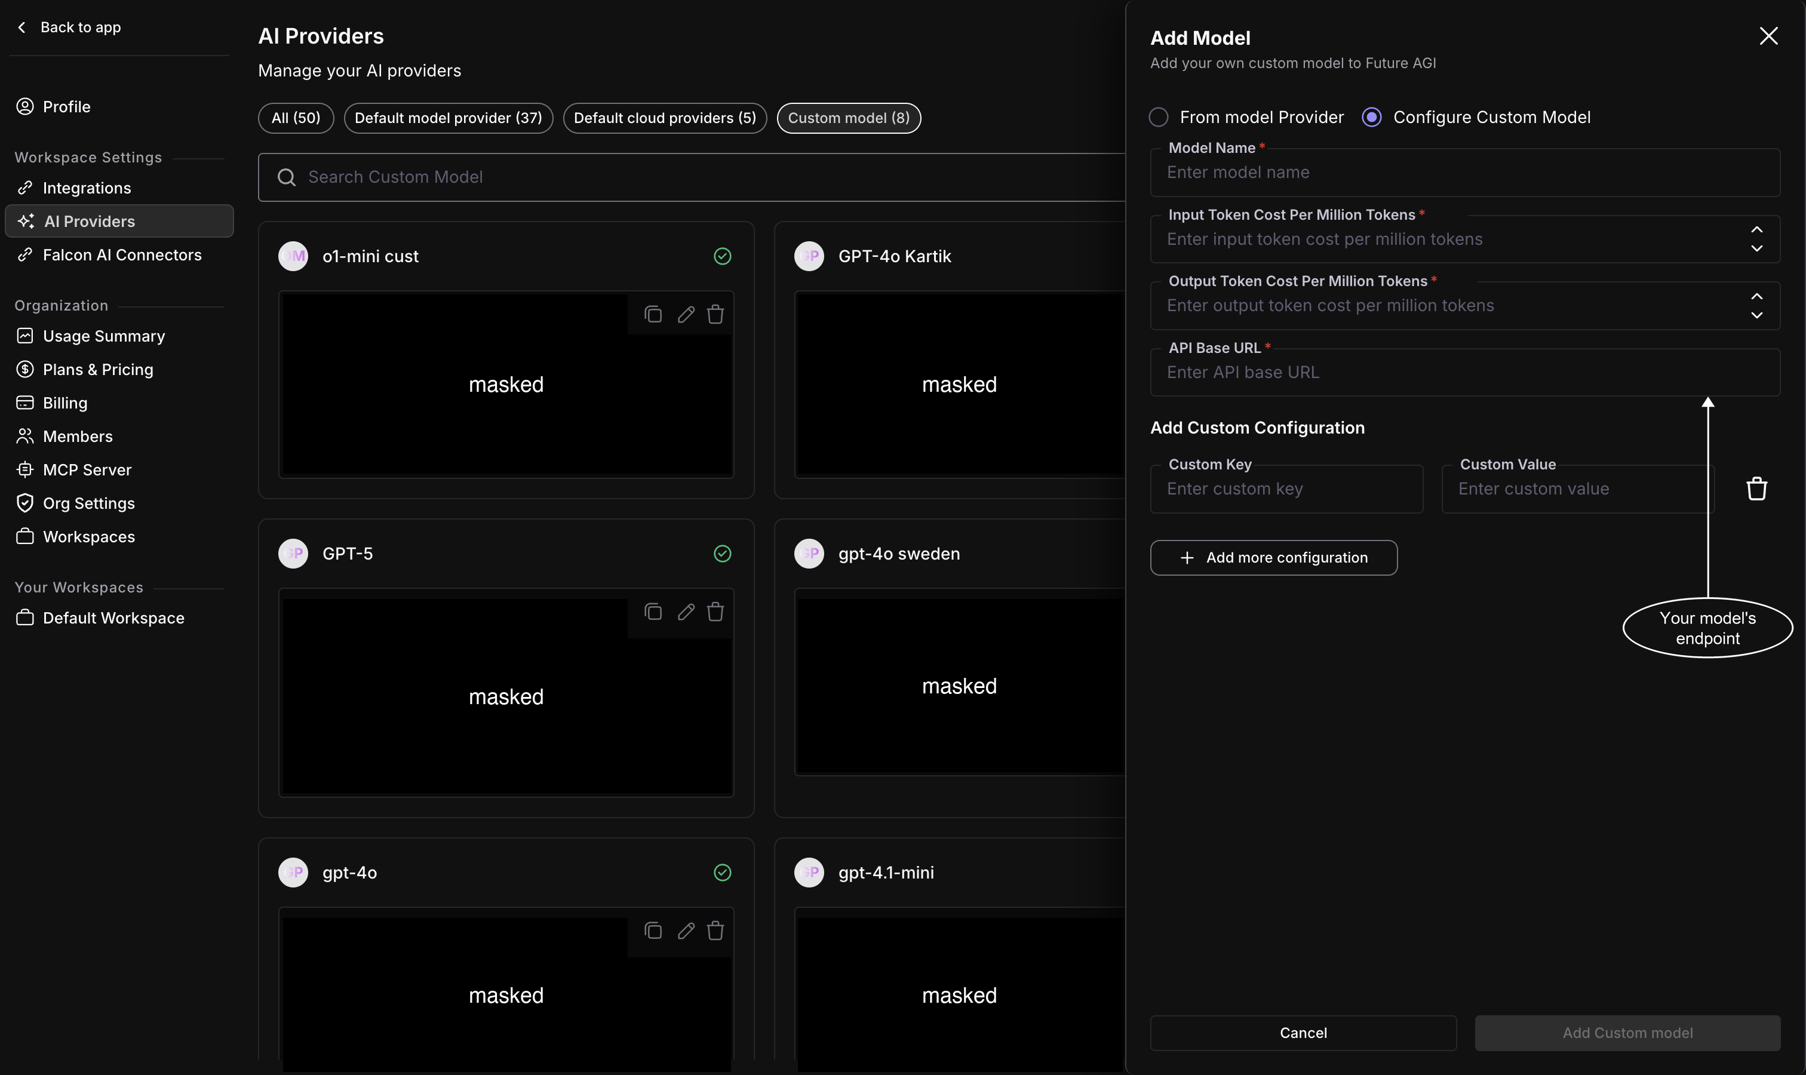Click the gpt-4o sweden model title

(x=898, y=554)
